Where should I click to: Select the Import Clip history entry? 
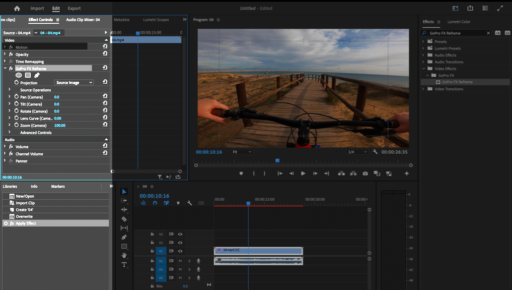click(x=25, y=203)
